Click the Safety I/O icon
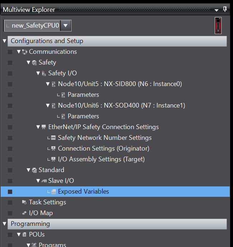The image size is (233, 247). [x=44, y=73]
